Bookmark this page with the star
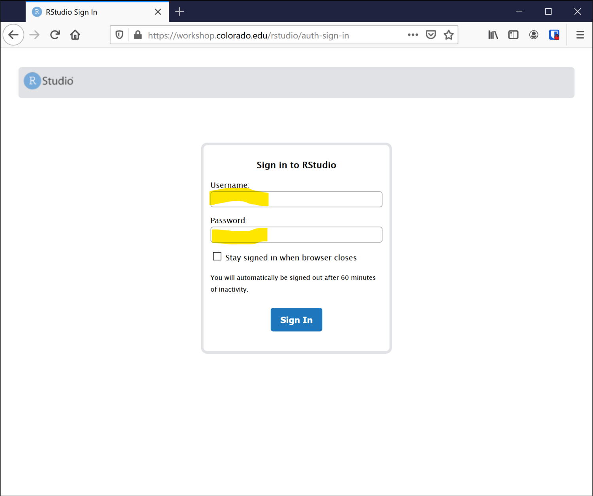 (x=449, y=35)
